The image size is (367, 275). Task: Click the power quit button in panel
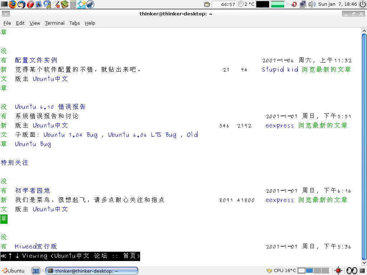pyautogui.click(x=363, y=4)
